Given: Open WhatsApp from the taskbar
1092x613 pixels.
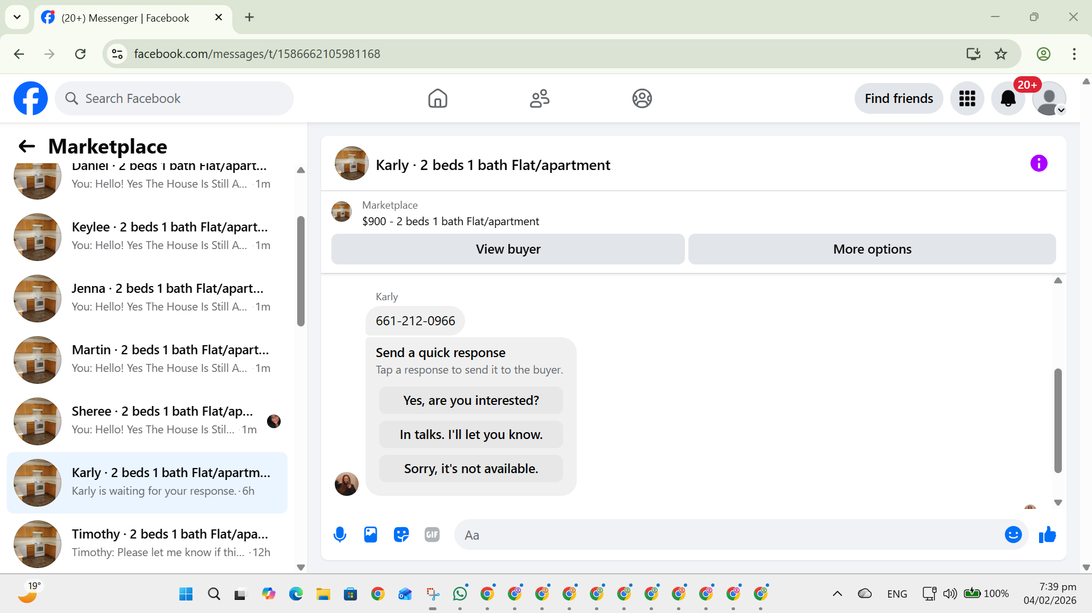Looking at the screenshot, I should point(460,594).
